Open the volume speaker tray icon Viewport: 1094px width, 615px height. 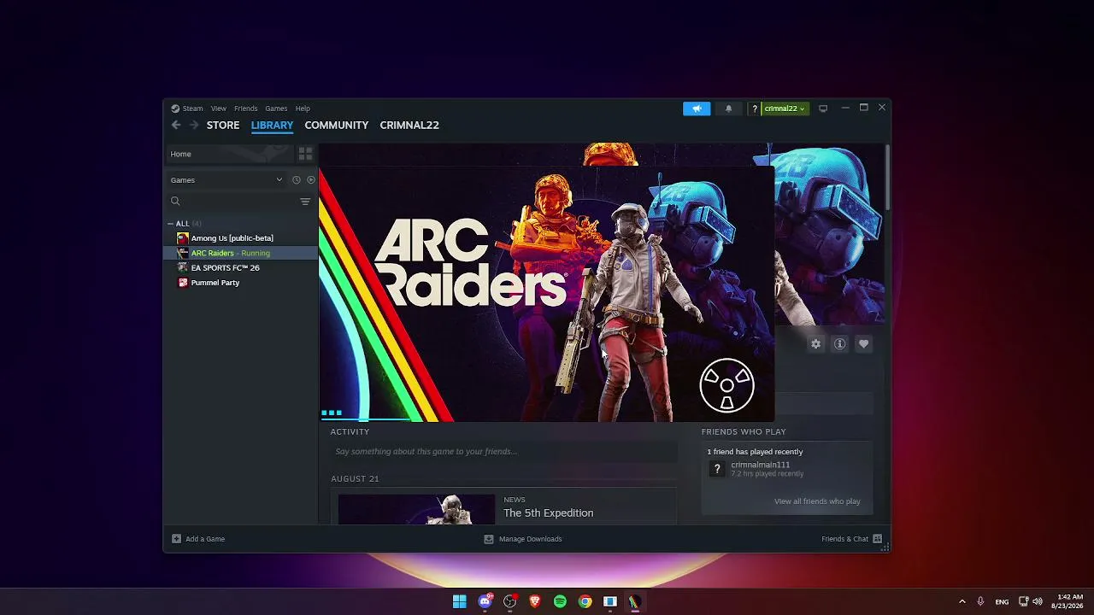tap(1038, 601)
